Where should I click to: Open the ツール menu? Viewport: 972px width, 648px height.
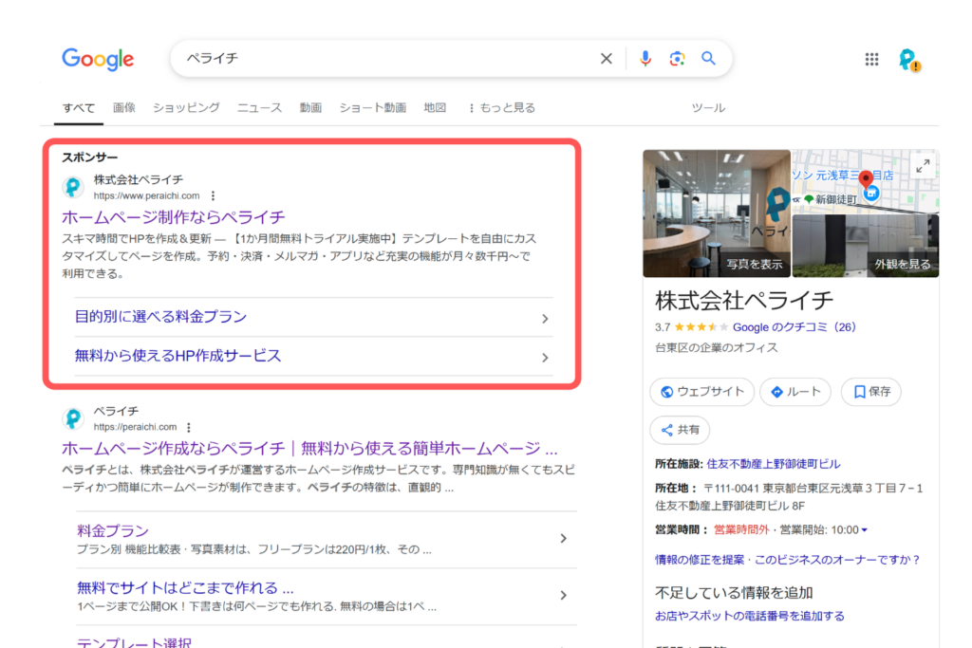click(708, 107)
